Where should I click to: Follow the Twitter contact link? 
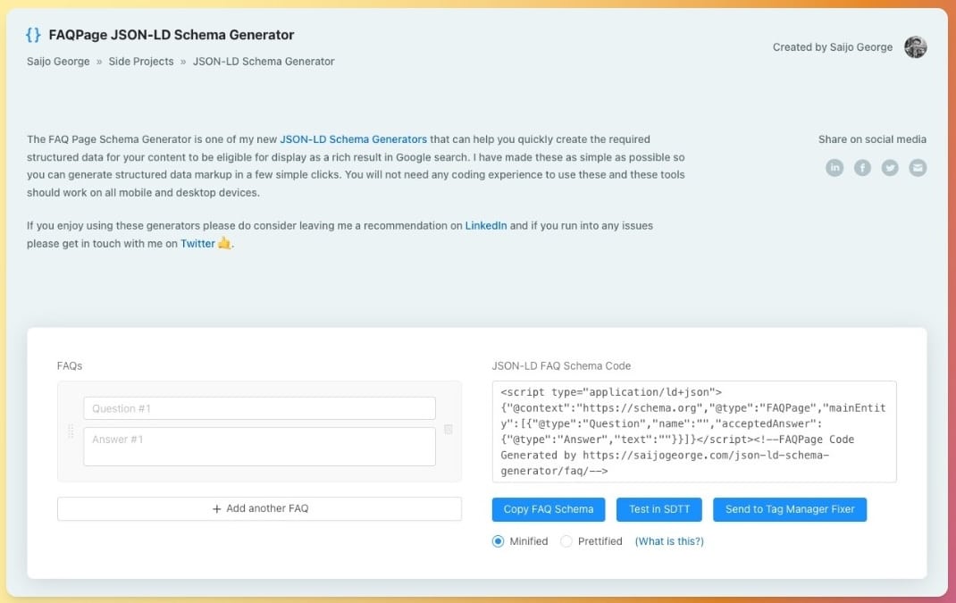[197, 243]
